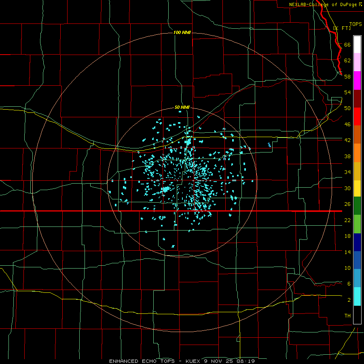Click the yellow 30 kft legend swatch

point(357,188)
